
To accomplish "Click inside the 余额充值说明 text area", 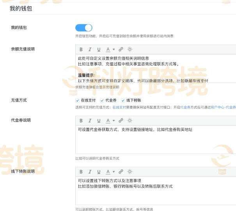I will coord(156,68).
